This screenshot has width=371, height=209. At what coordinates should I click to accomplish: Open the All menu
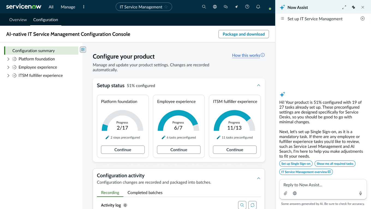(x=51, y=7)
